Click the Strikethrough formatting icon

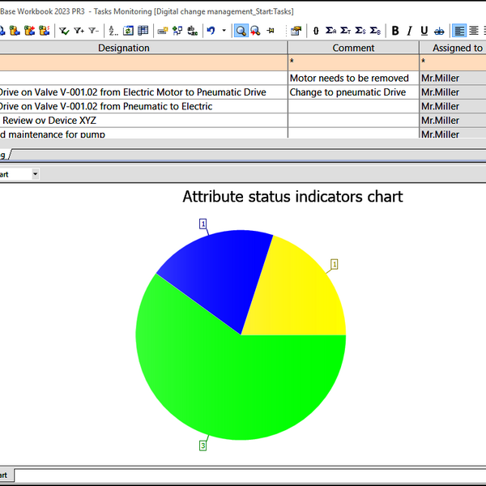point(439,31)
